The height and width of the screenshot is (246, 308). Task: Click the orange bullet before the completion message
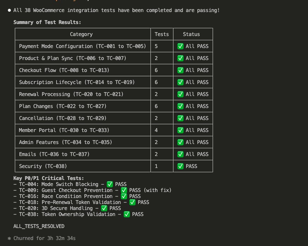click(x=8, y=10)
